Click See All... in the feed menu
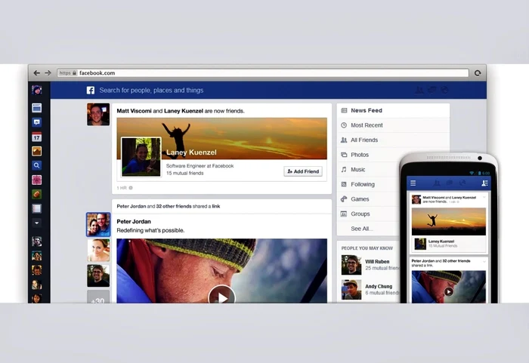Image resolution: width=529 pixels, height=363 pixels. pyautogui.click(x=362, y=229)
